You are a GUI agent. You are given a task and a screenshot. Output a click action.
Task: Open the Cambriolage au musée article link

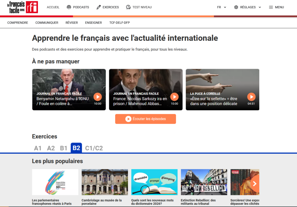coord(102,202)
